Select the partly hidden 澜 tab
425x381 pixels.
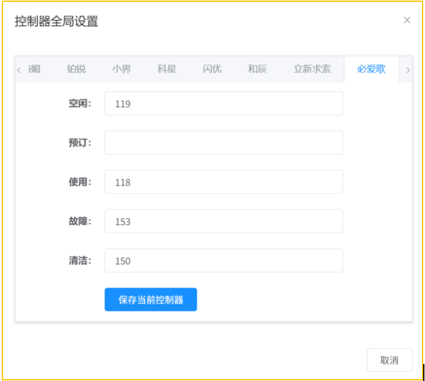34,69
